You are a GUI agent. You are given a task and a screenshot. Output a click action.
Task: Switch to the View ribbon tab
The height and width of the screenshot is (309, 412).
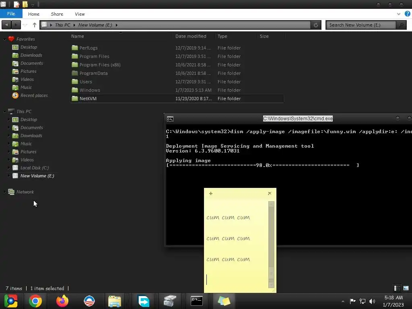point(80,14)
